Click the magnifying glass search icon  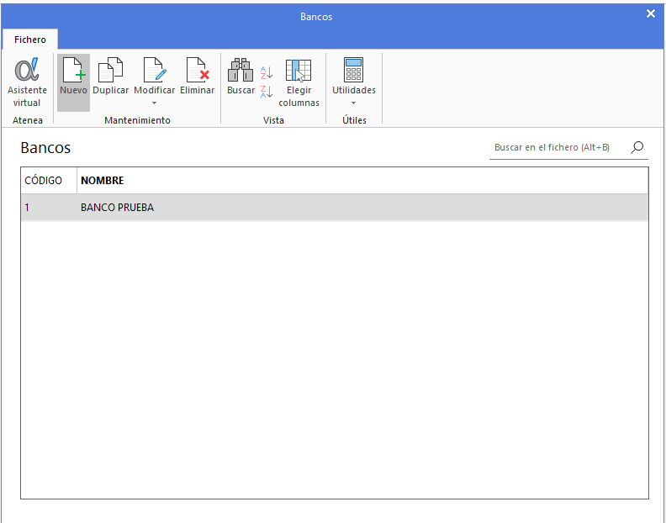pos(637,147)
